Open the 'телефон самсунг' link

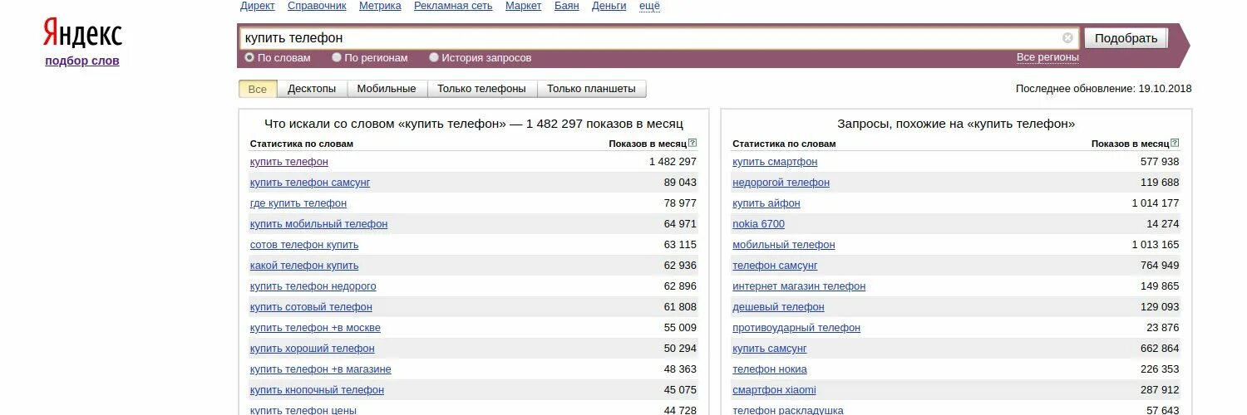click(775, 266)
